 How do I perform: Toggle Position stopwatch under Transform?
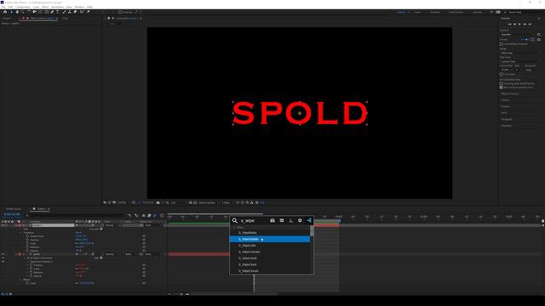pyautogui.click(x=27, y=240)
